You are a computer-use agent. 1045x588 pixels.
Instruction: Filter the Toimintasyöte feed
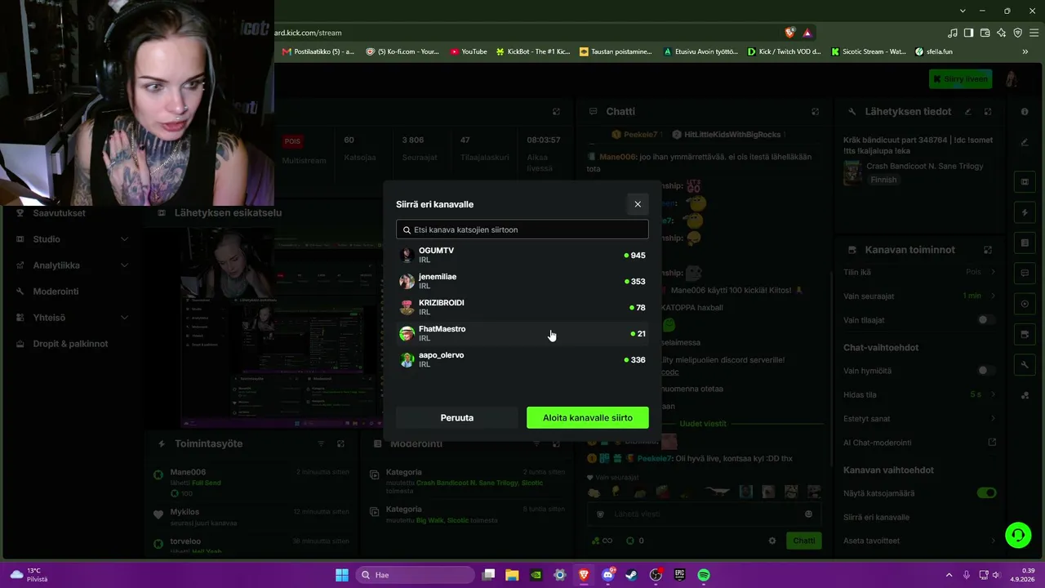coord(321,443)
